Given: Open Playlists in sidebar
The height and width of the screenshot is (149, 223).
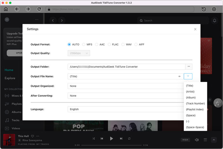Looking at the screenshot, I should coord(13,104).
